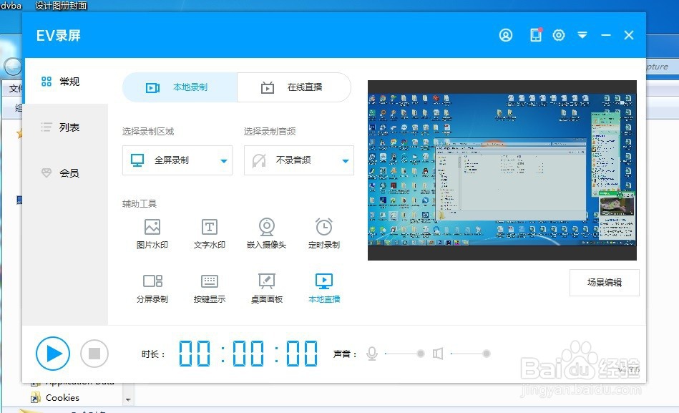Screen dimensions: 679x413
Task: Select the 常规 sidebar tab
Action: click(x=67, y=81)
